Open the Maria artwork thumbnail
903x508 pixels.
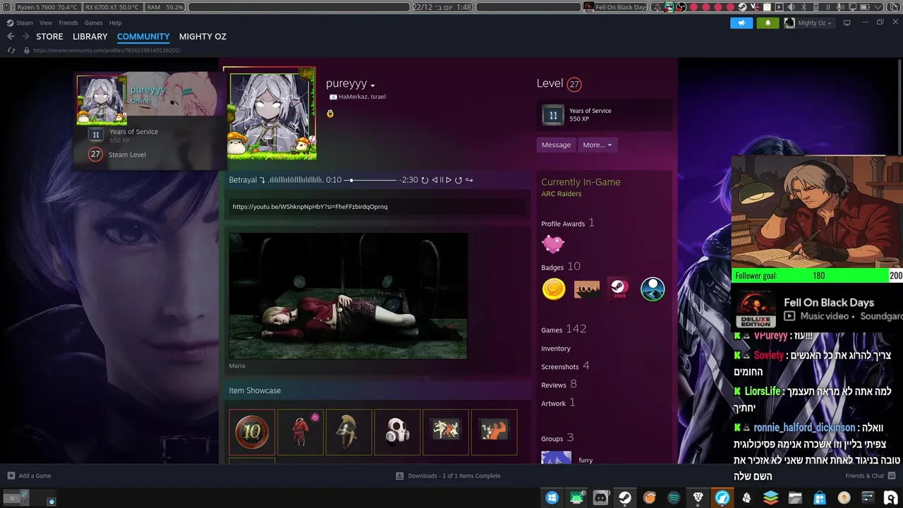click(x=348, y=296)
